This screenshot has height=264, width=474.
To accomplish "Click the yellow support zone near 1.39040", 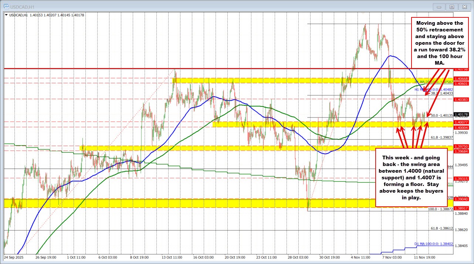I will 185,202.
